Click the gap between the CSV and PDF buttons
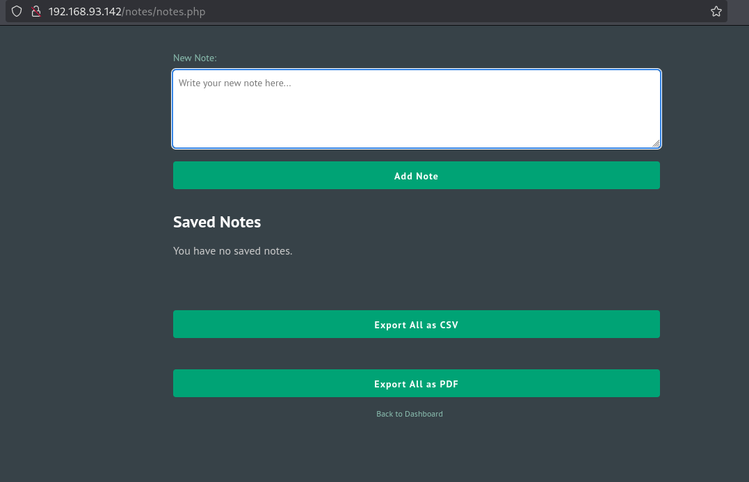This screenshot has height=482, width=749. pos(416,353)
